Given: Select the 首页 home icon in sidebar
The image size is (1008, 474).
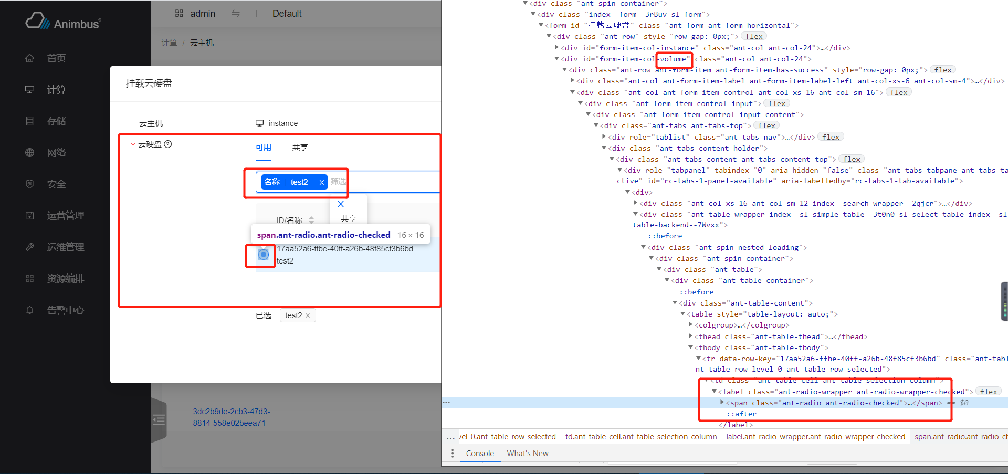Looking at the screenshot, I should pos(30,58).
